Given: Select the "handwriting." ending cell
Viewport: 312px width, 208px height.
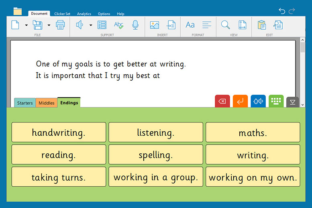Looking at the screenshot, I should tap(59, 133).
